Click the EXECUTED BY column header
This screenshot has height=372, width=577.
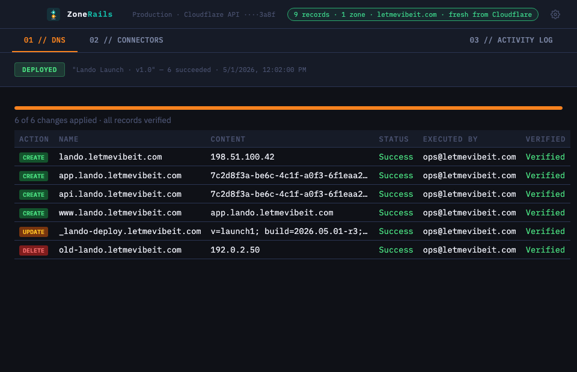click(450, 139)
